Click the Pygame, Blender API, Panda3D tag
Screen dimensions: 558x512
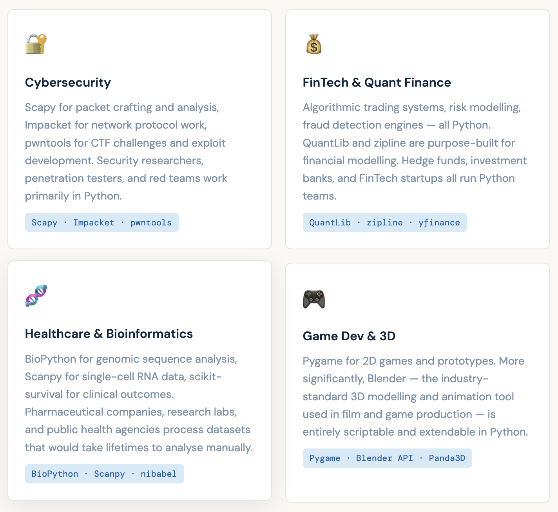(387, 458)
